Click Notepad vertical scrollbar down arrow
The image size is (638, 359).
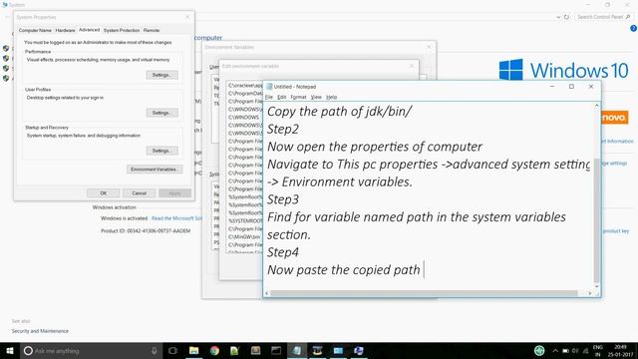click(596, 286)
